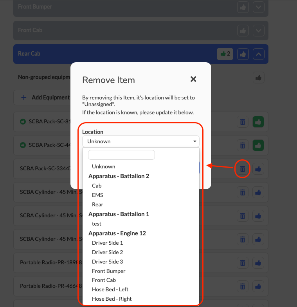Pick Hose Bed - Left option
Screen dimensions: 297x307
tap(110, 289)
